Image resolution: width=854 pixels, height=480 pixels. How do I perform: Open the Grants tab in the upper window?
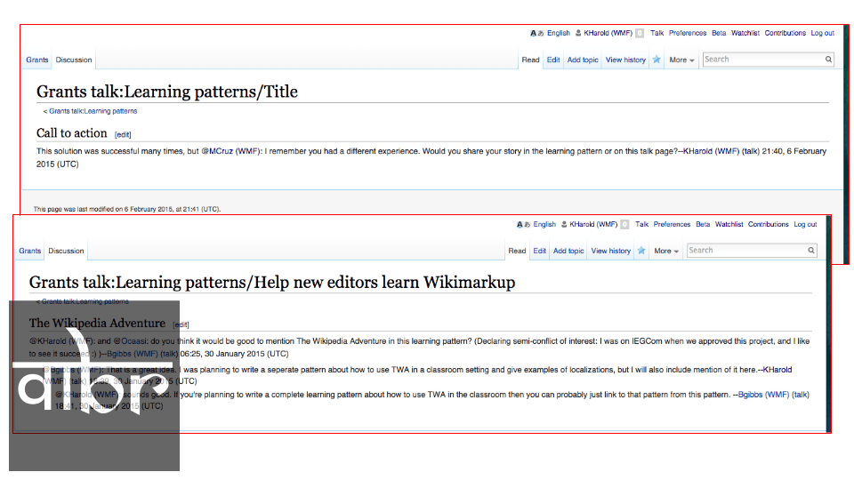[x=37, y=60]
